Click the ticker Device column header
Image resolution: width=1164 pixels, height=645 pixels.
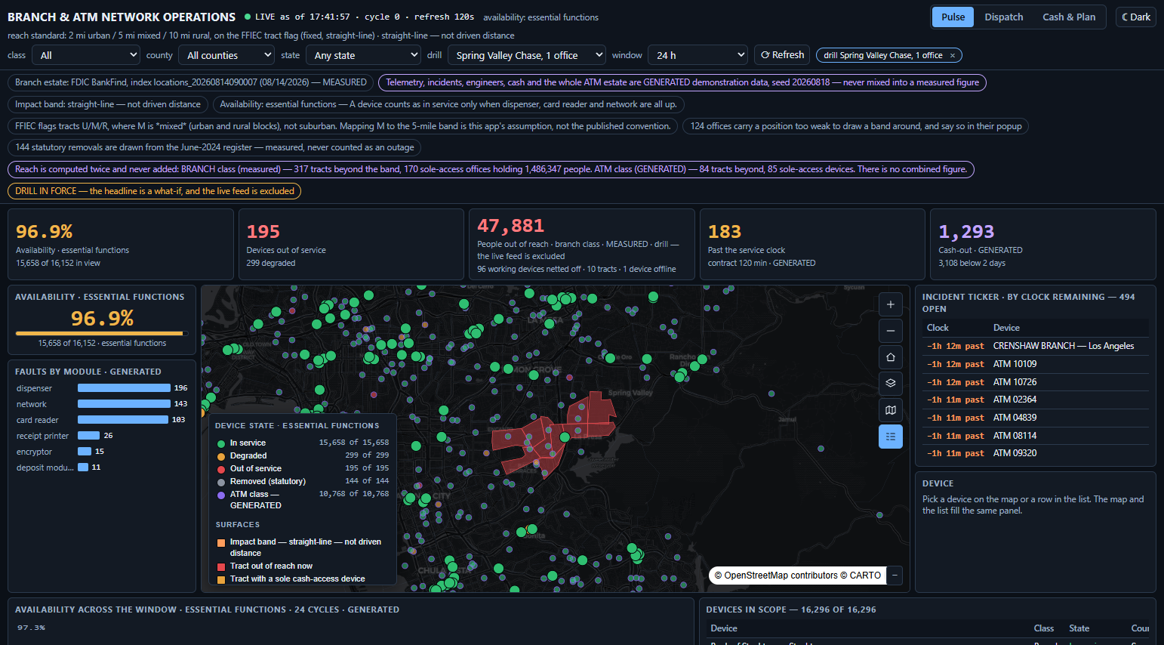1006,328
